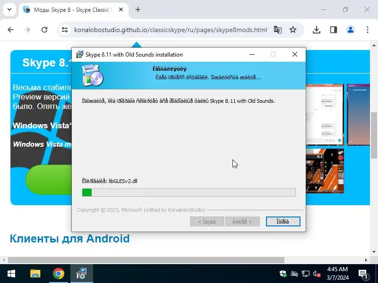Open the Google Translate page icon
Screen dimensions: 378x283
click(x=278, y=30)
